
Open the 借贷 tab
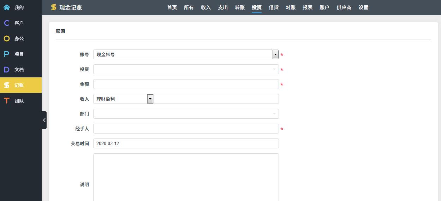pyautogui.click(x=274, y=7)
